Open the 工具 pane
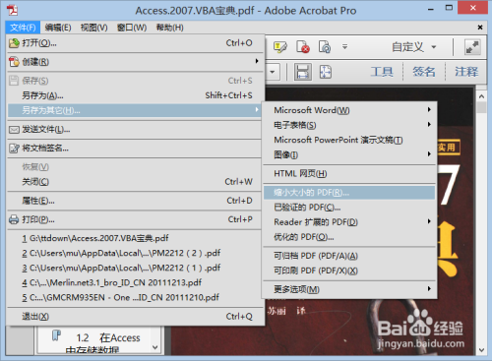The width and height of the screenshot is (492, 361). (382, 72)
